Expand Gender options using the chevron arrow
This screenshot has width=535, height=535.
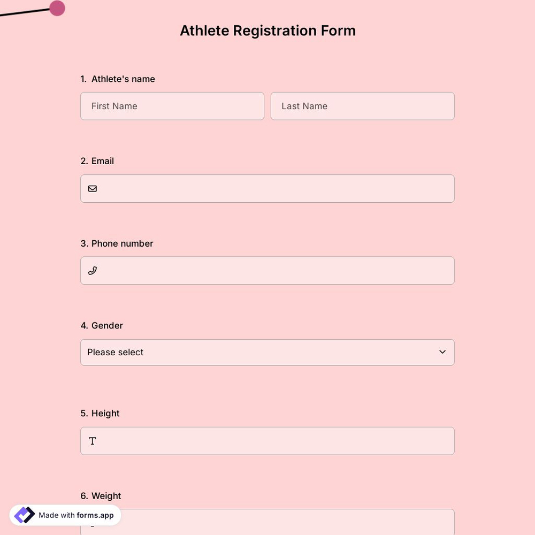[x=442, y=352]
